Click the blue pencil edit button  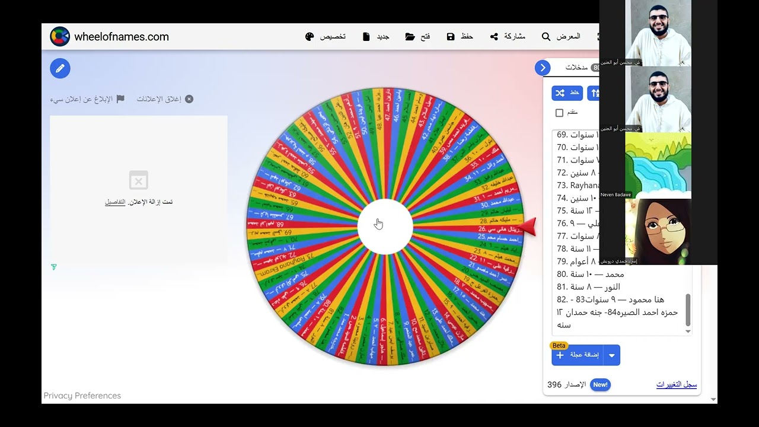[x=60, y=68]
